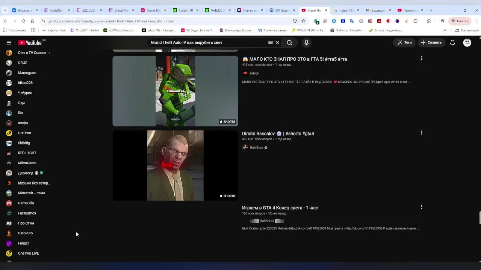The width and height of the screenshot is (481, 270).
Task: Open Dimitri Rascalov #shorts #gta4 title
Action: tap(278, 133)
